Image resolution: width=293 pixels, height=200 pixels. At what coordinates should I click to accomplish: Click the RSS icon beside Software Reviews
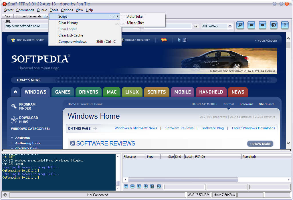[73, 143]
